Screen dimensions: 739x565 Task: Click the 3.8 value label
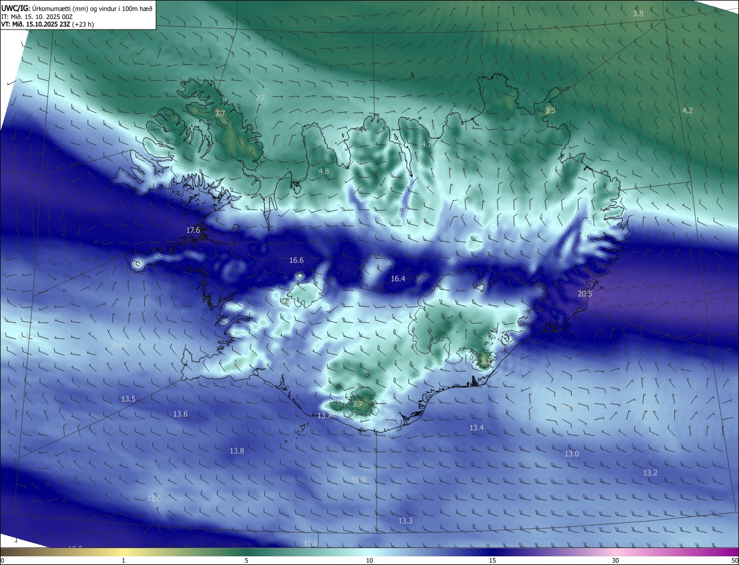click(638, 13)
